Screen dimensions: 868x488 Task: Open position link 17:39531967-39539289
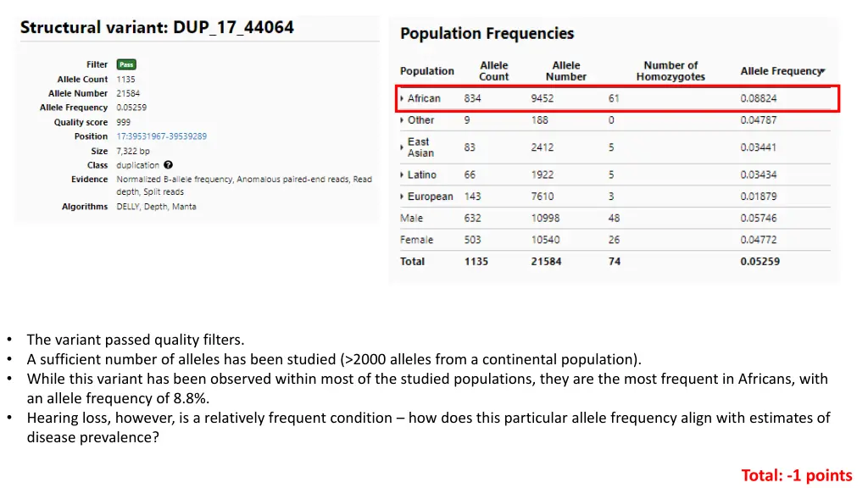click(x=162, y=136)
